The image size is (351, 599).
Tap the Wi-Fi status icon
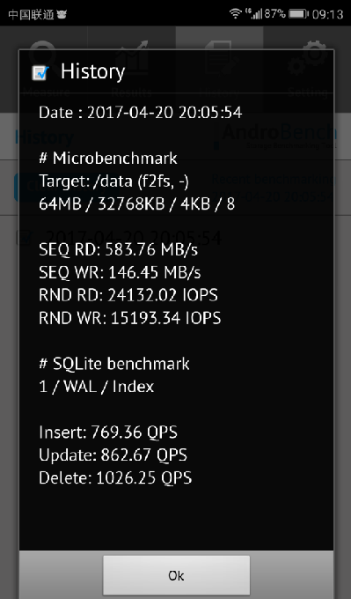pyautogui.click(x=236, y=14)
